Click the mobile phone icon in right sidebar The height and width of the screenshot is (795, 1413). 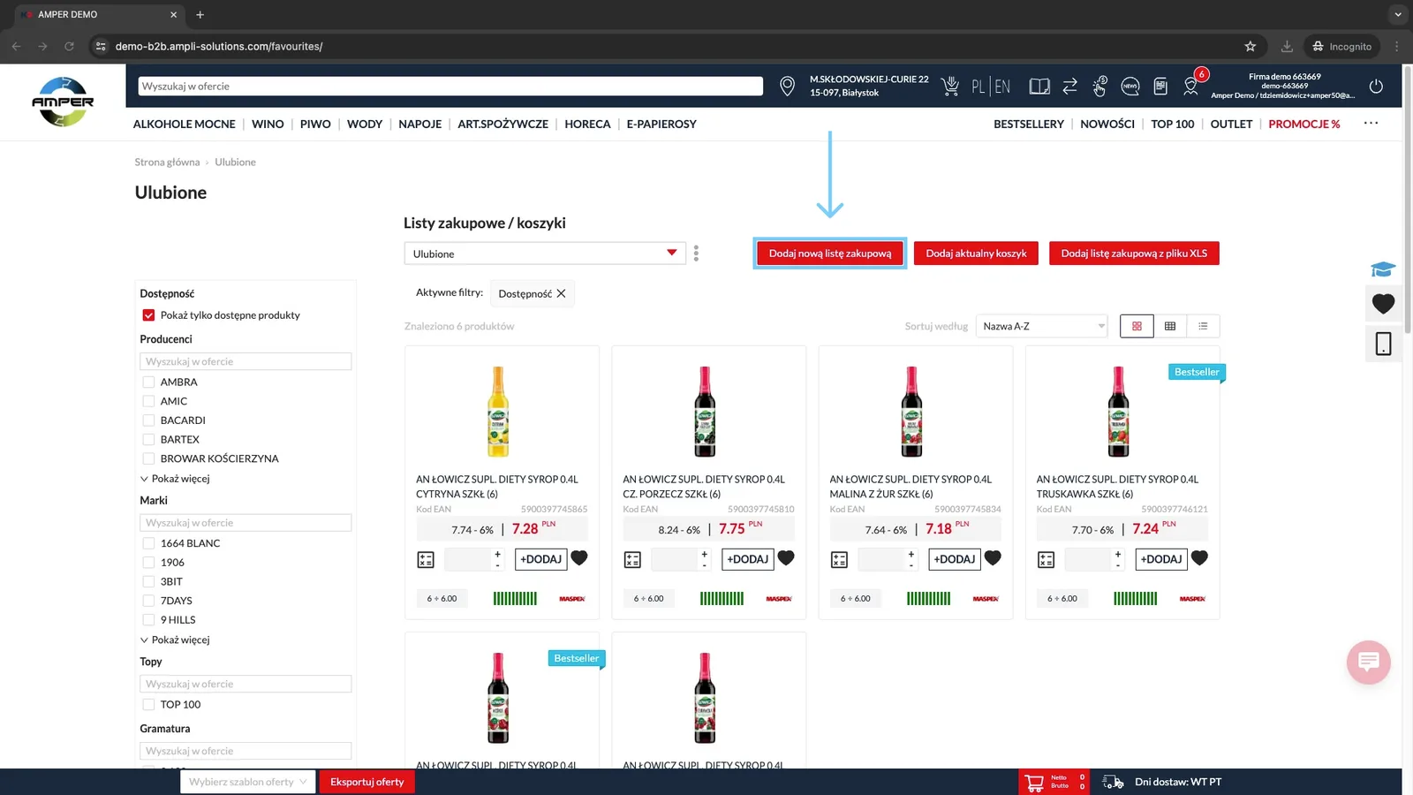[1383, 344]
